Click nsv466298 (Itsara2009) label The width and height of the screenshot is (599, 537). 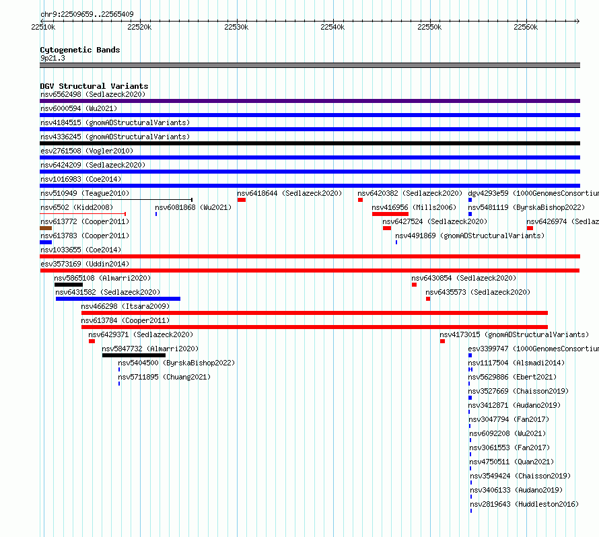click(x=125, y=306)
